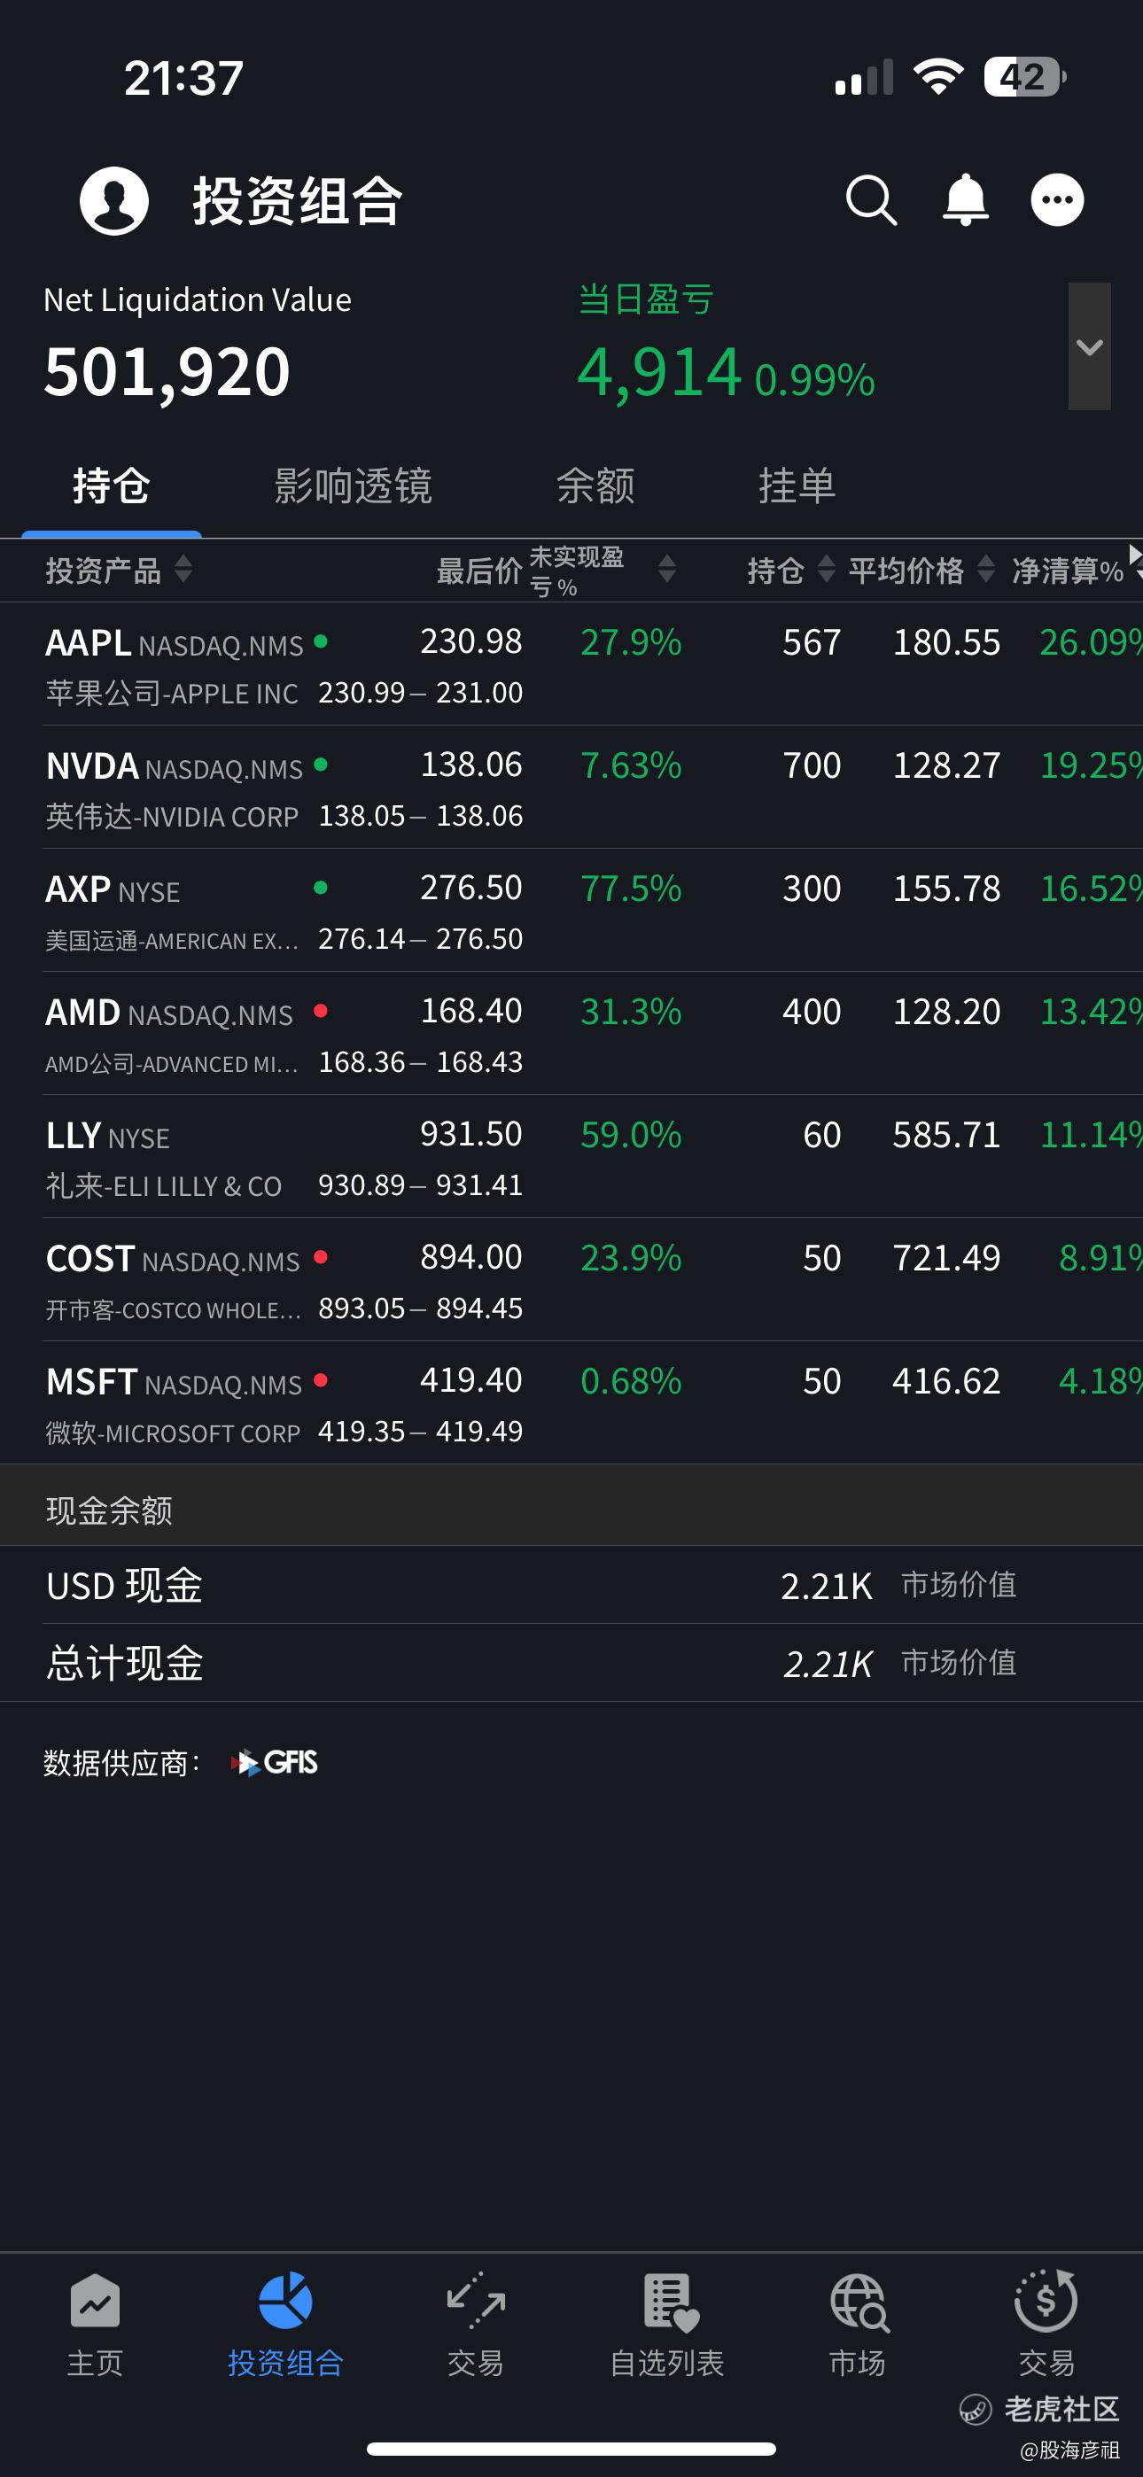Viewport: 1143px width, 2477px height.
Task: Open the AAPL position row
Action: pos(571,664)
